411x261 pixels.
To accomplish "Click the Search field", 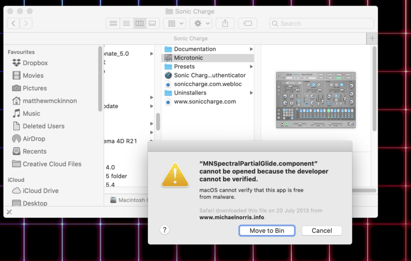I will pyautogui.click(x=322, y=23).
